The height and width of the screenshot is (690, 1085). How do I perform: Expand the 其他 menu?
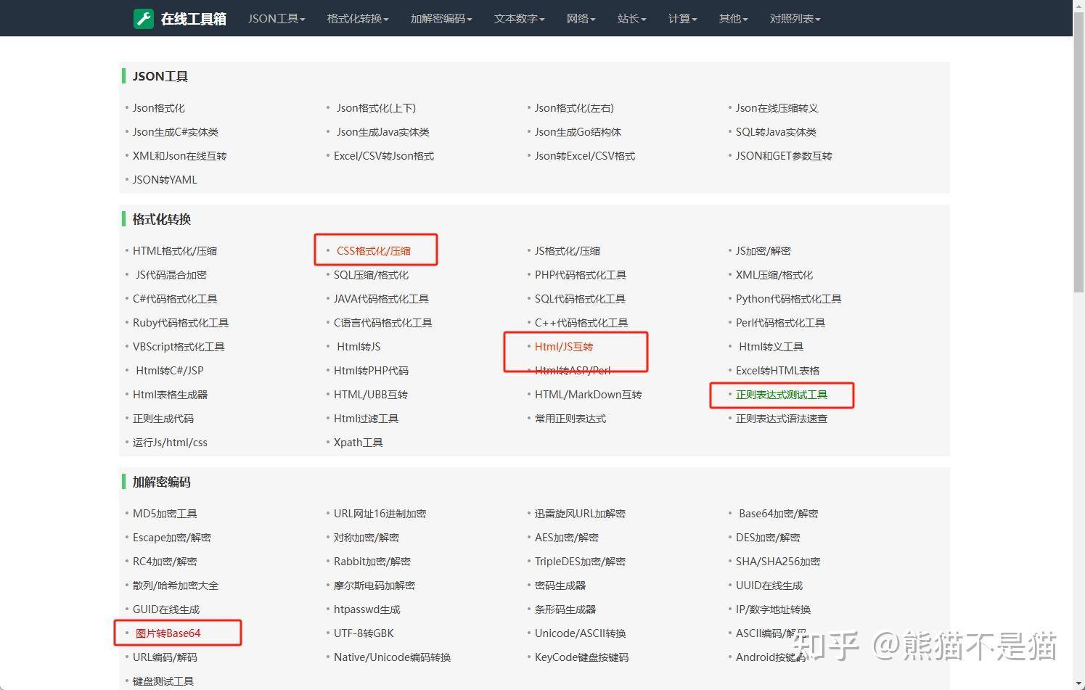(x=734, y=19)
